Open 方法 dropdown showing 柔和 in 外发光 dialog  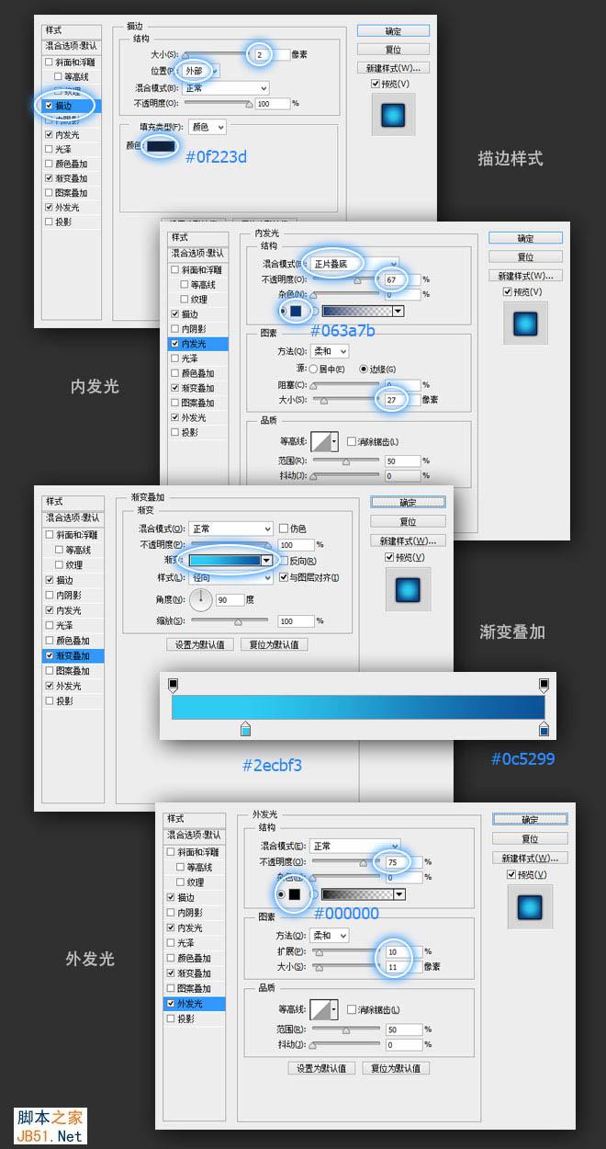pos(330,935)
